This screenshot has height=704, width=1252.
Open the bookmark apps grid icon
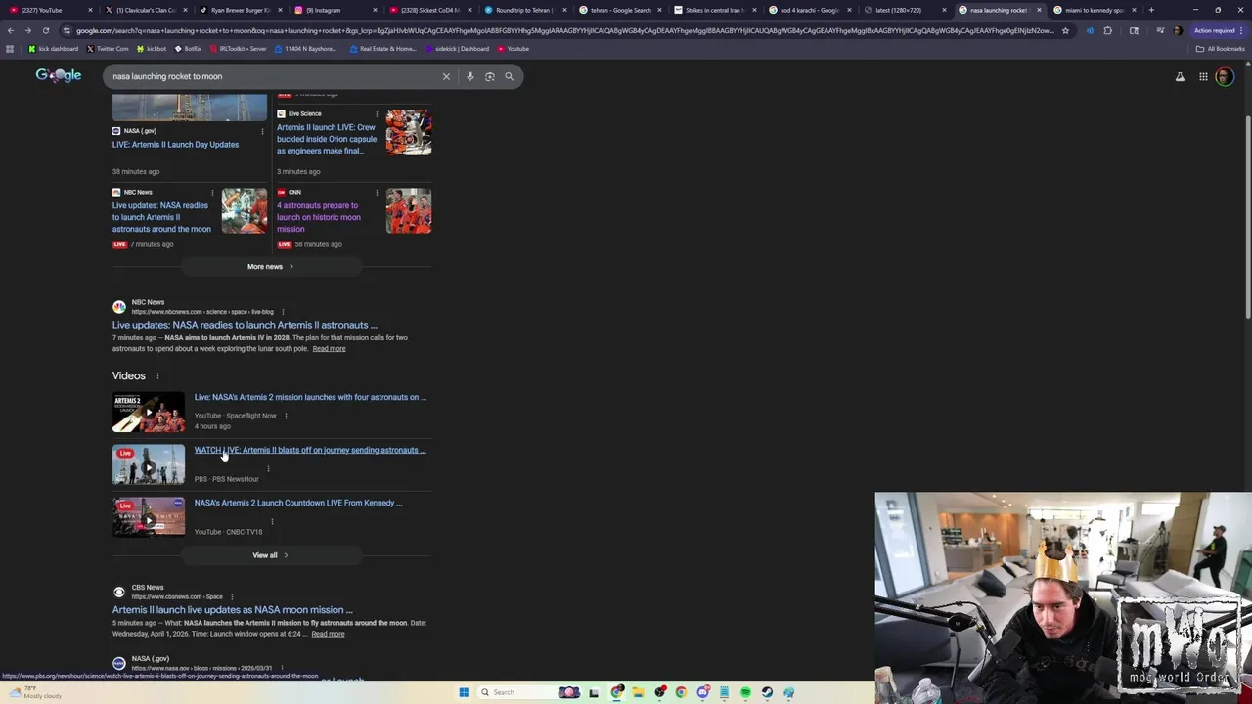point(10,48)
